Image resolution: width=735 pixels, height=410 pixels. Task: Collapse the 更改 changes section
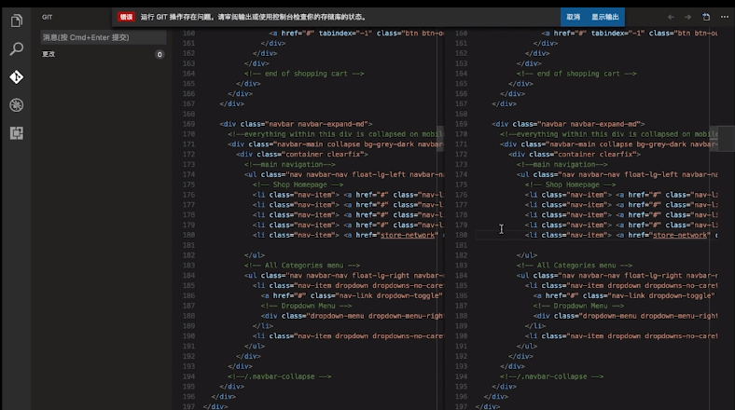(49, 54)
